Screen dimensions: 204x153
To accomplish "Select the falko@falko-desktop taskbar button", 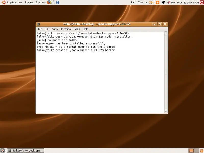I will click(26, 151).
